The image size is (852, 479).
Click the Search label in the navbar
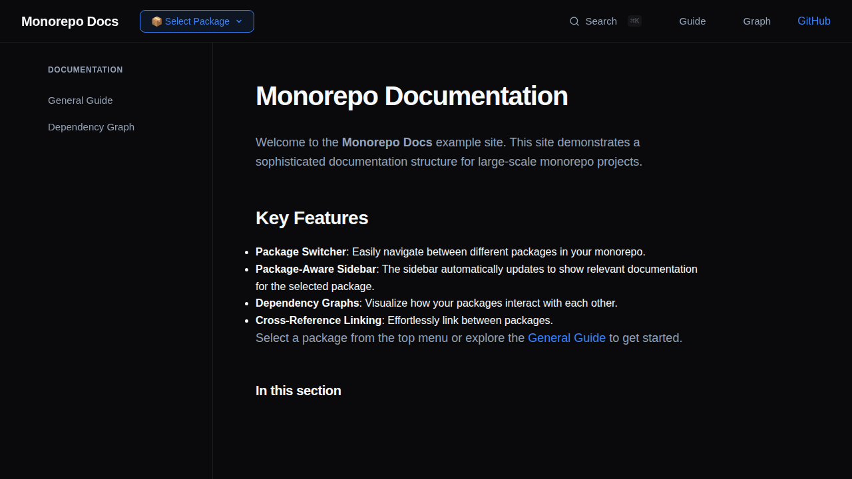click(x=600, y=21)
